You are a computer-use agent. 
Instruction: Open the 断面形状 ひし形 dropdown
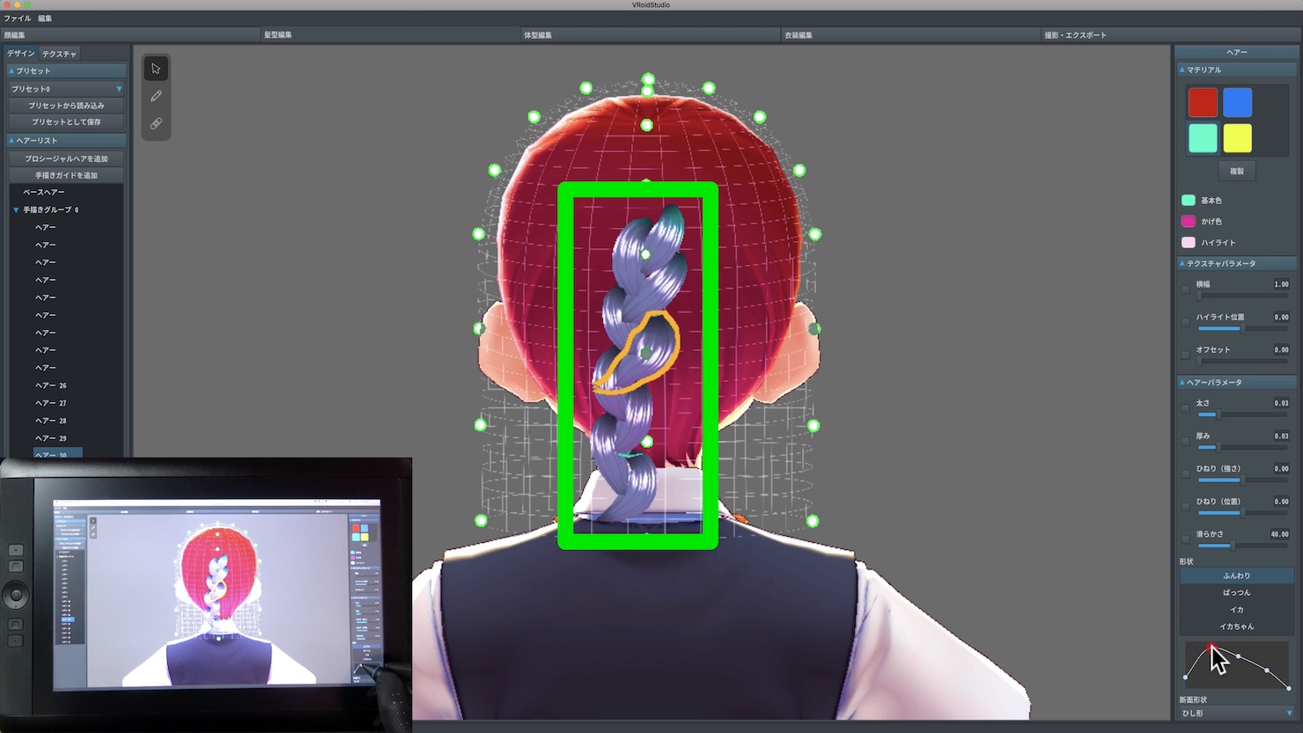click(x=1237, y=714)
